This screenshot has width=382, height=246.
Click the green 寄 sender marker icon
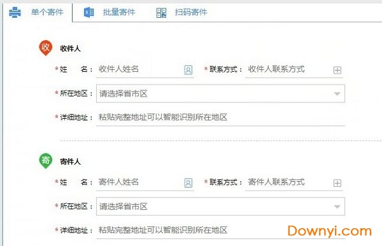(x=46, y=161)
